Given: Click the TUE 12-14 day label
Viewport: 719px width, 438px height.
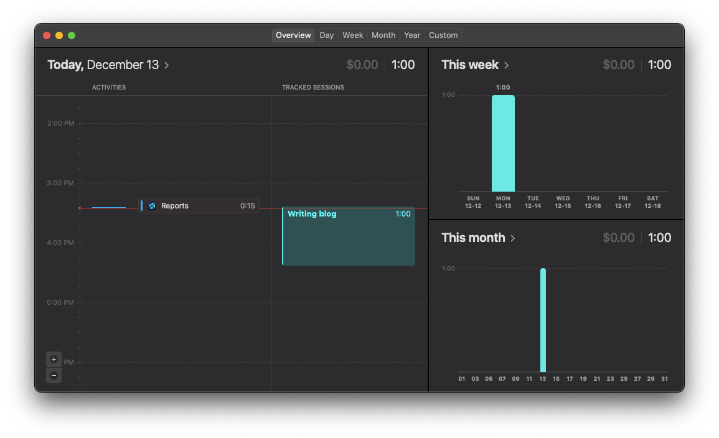Looking at the screenshot, I should [x=533, y=202].
